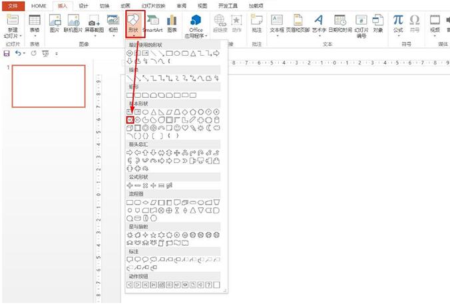Insert a SmartArt graphic
Image resolution: width=450 pixels, height=305 pixels.
point(152,24)
